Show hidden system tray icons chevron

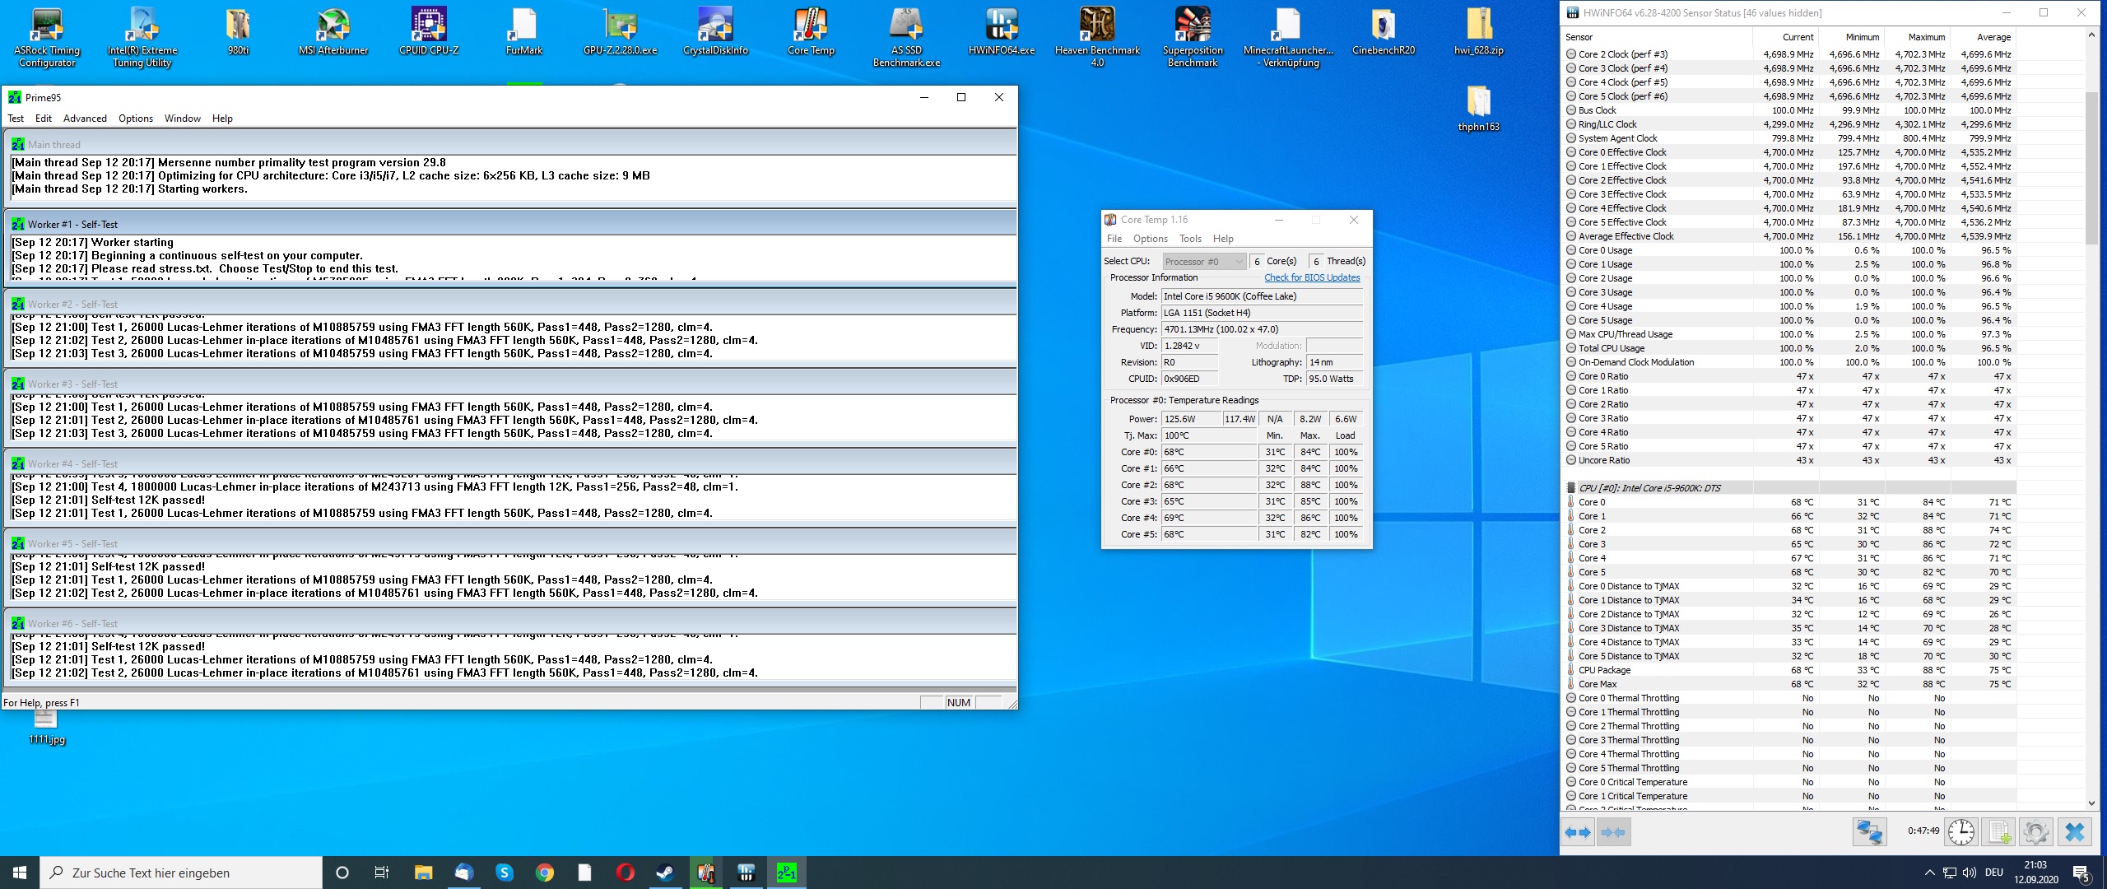click(1929, 873)
